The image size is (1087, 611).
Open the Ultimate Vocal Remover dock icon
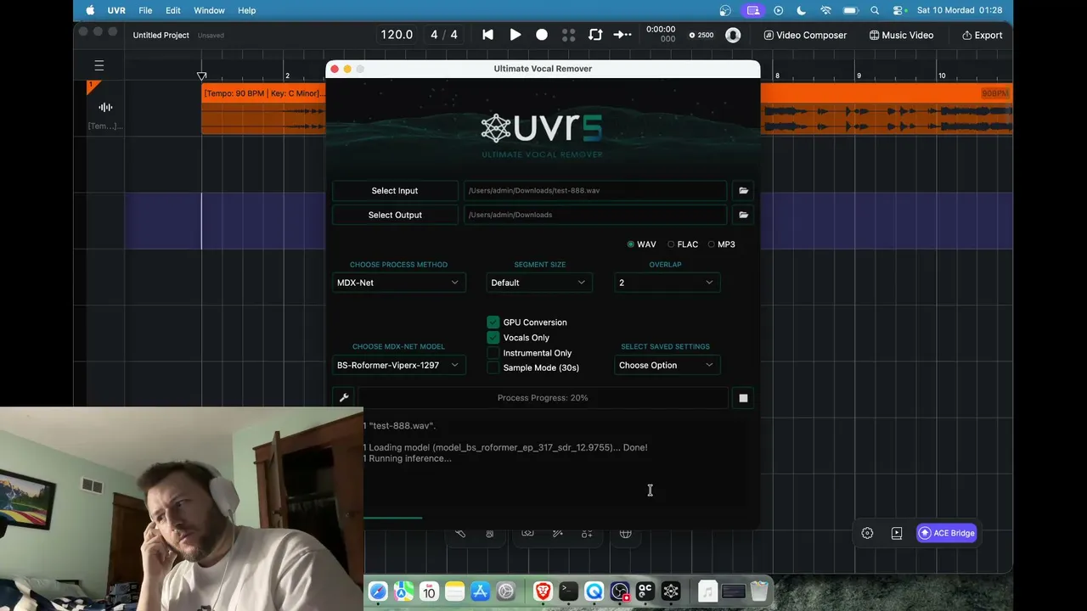coord(671,591)
